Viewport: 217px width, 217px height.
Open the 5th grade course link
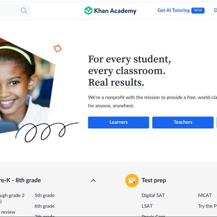coord(45,195)
